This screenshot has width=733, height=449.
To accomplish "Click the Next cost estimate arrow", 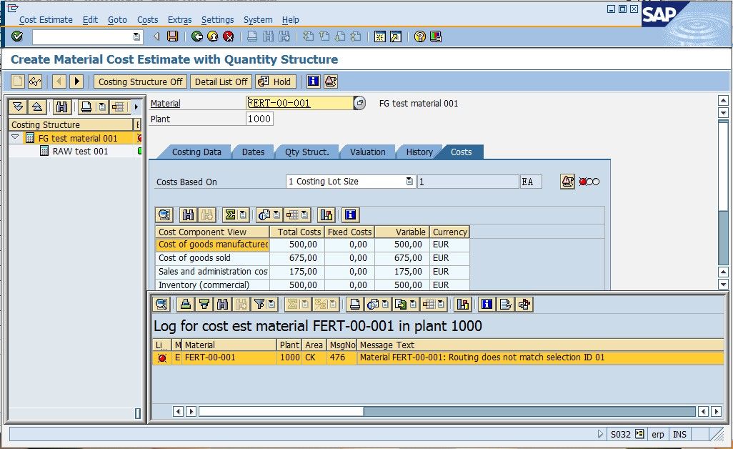I will click(76, 82).
